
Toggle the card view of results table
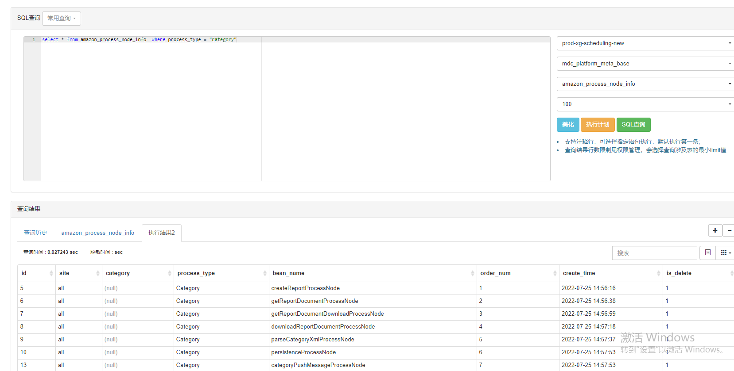coord(708,252)
